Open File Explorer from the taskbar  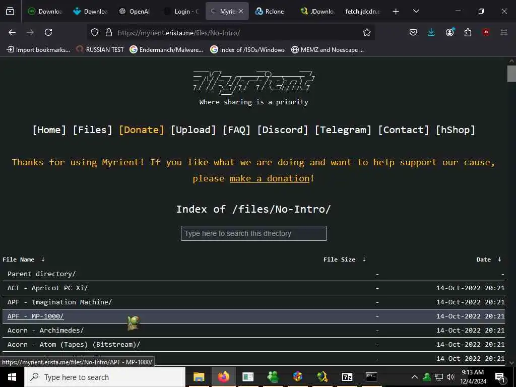(199, 377)
